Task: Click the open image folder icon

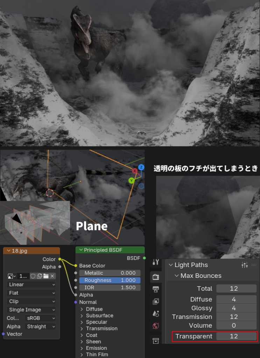Action: [x=45, y=276]
